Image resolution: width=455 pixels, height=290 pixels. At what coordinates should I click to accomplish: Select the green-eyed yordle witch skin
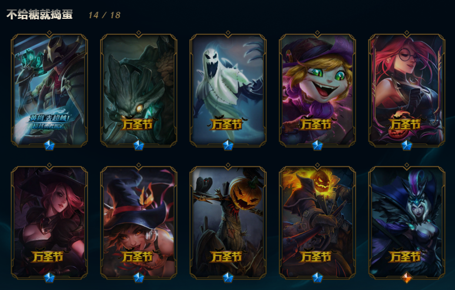317,89
